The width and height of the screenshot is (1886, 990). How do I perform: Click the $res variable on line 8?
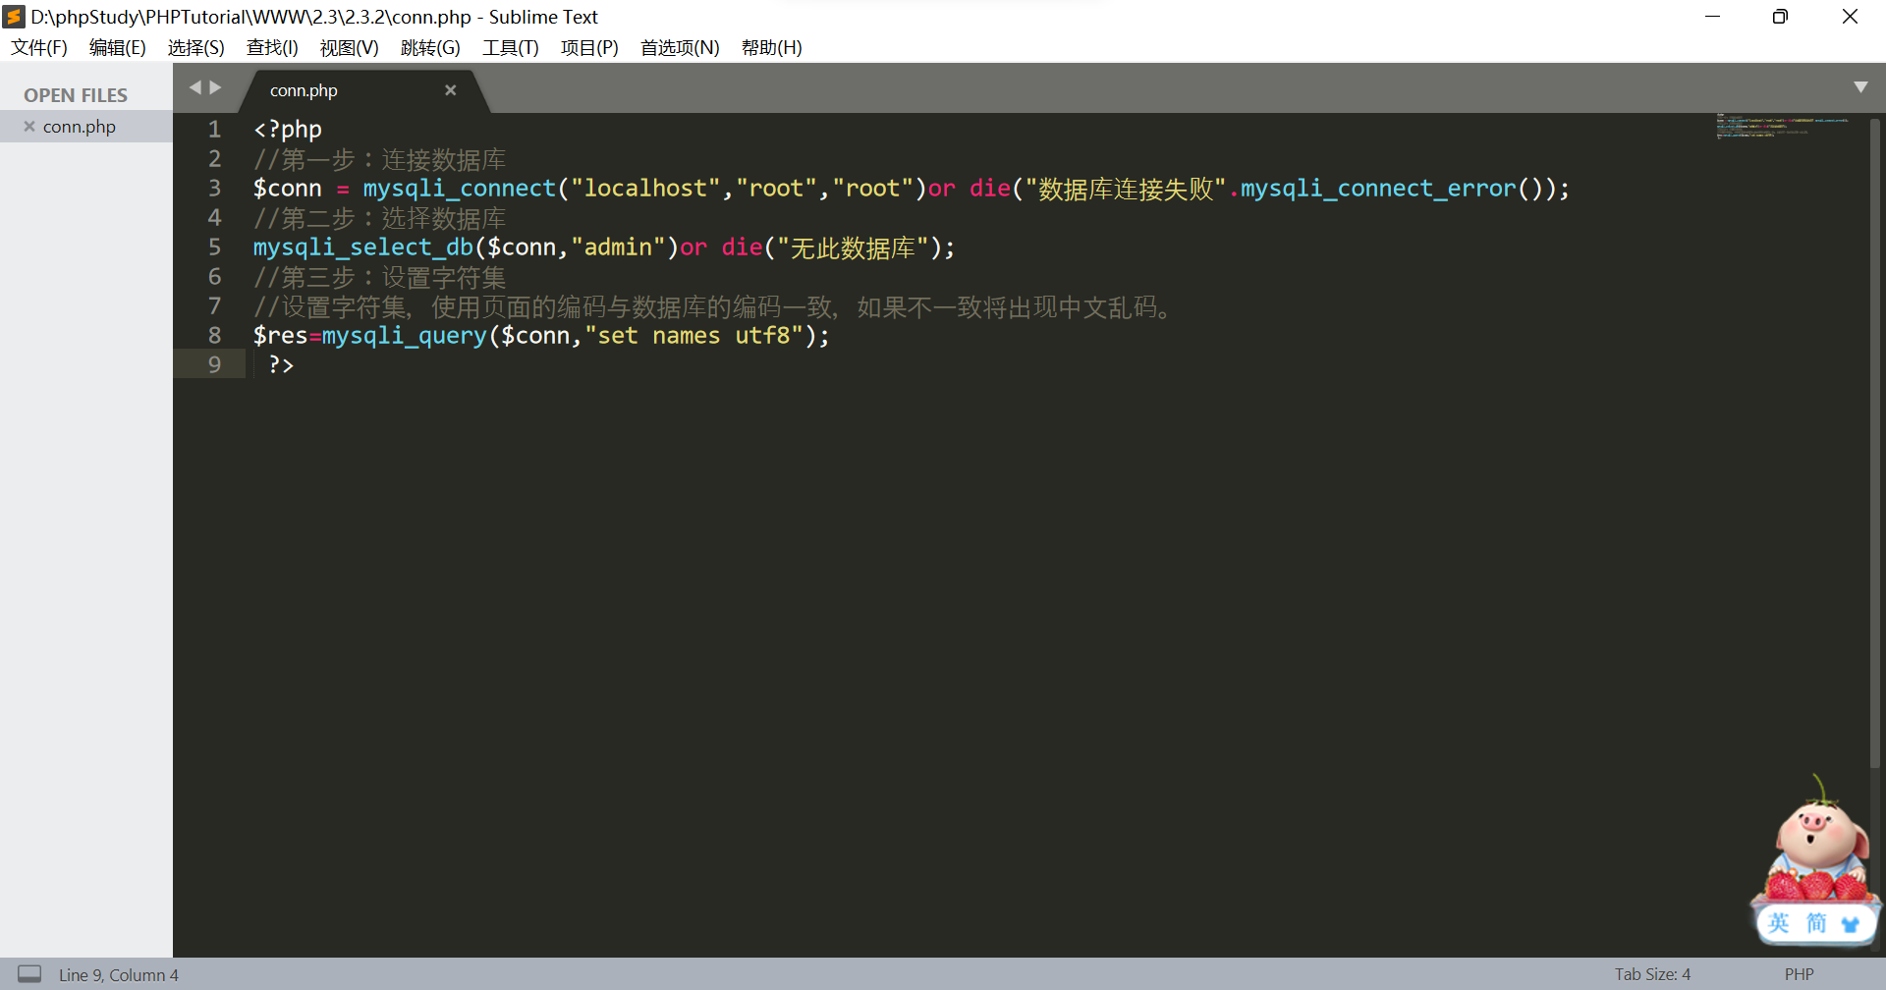pos(281,335)
